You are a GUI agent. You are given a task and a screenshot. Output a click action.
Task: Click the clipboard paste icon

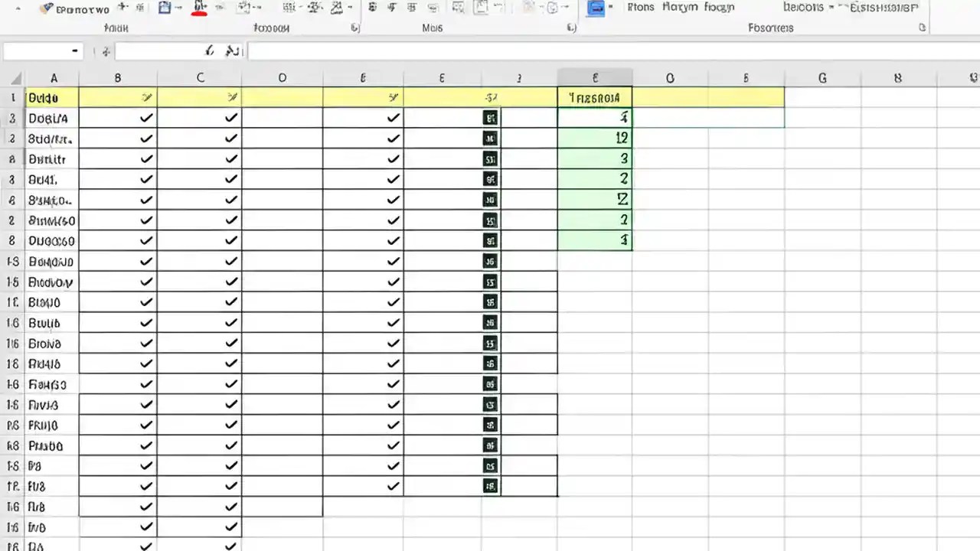click(x=165, y=9)
